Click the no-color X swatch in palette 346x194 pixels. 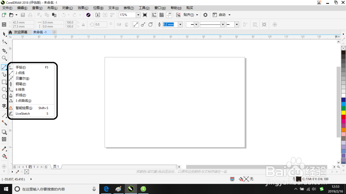tap(343, 48)
